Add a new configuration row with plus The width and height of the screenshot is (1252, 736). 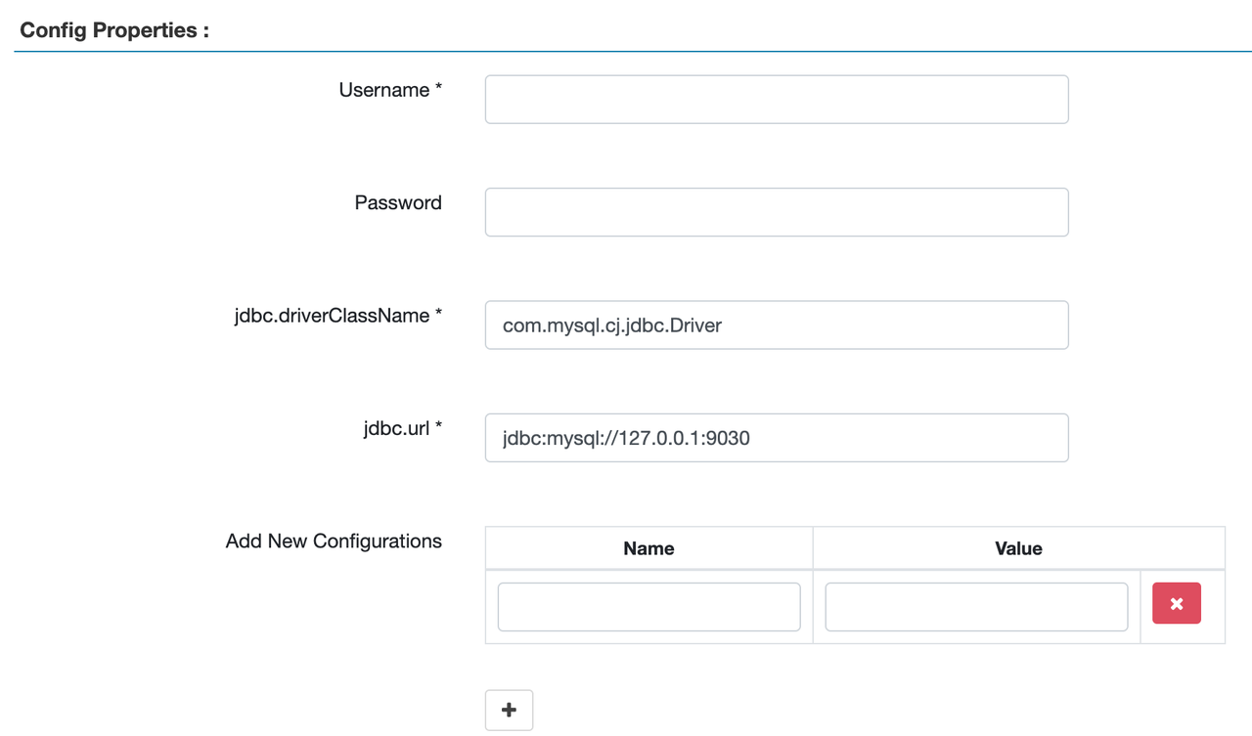point(509,710)
